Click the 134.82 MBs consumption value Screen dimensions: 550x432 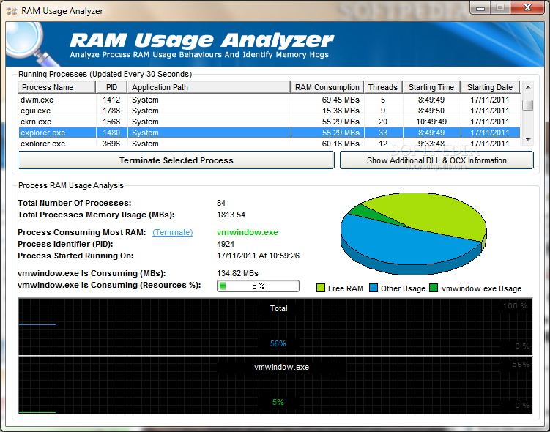point(237,273)
